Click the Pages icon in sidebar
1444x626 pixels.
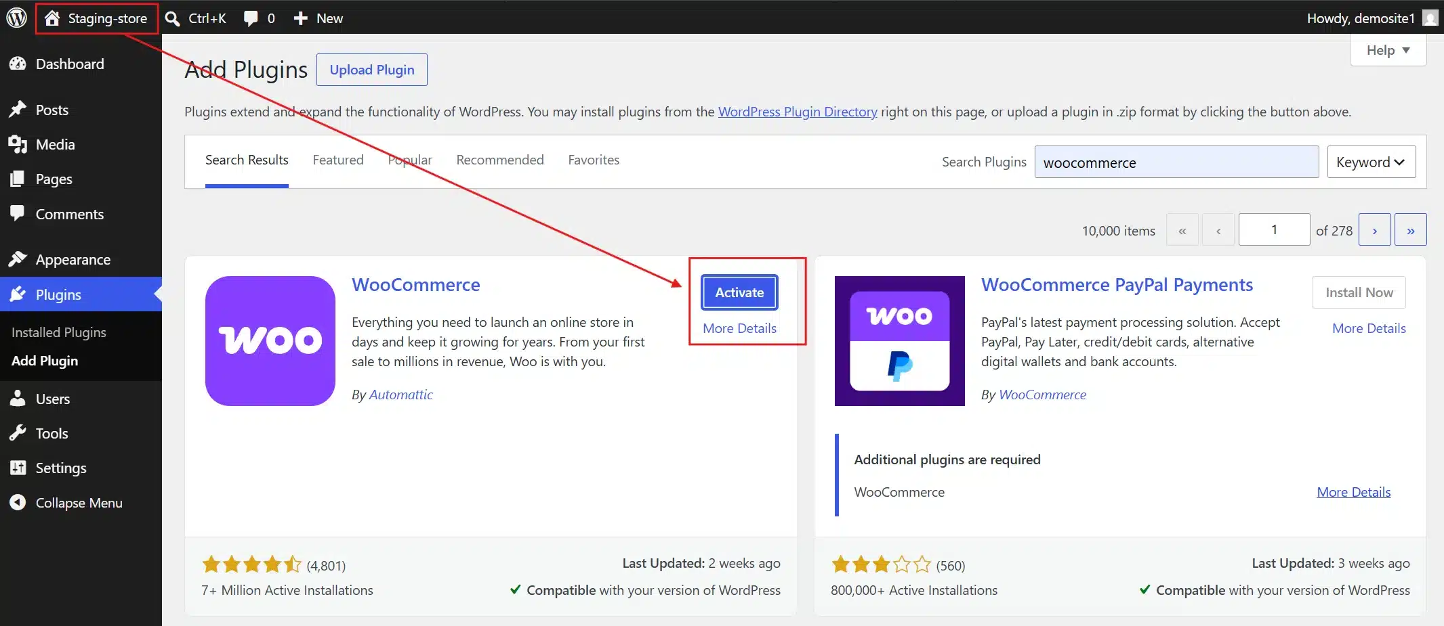(18, 179)
